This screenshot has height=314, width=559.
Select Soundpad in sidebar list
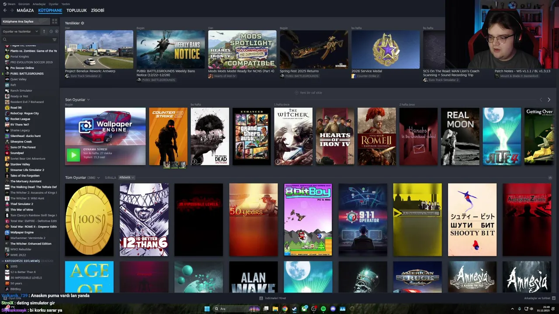17,153
